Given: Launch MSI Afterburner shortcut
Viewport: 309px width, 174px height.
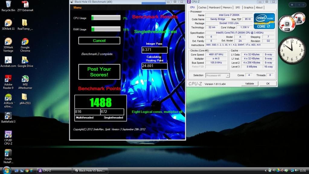Looking at the screenshot, I should (x=25, y=82).
